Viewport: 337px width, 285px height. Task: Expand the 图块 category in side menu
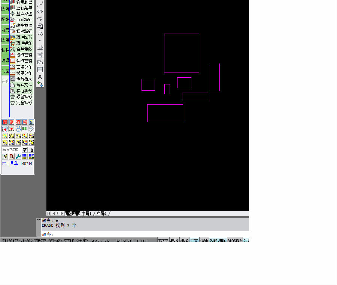click(x=5, y=19)
